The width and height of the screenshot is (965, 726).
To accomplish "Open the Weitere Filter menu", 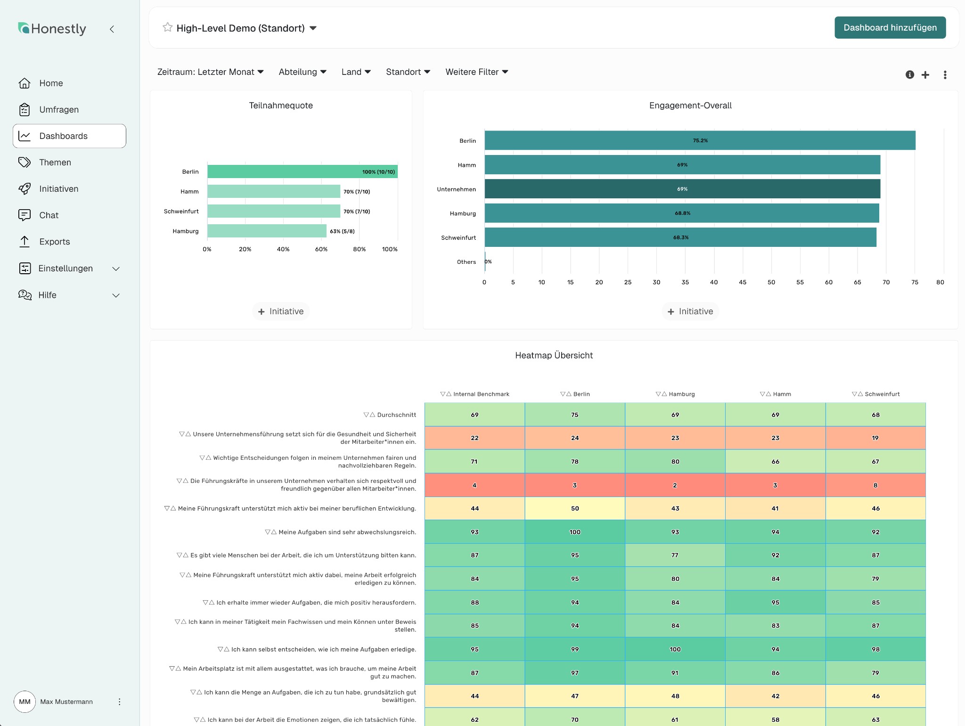I will [476, 72].
